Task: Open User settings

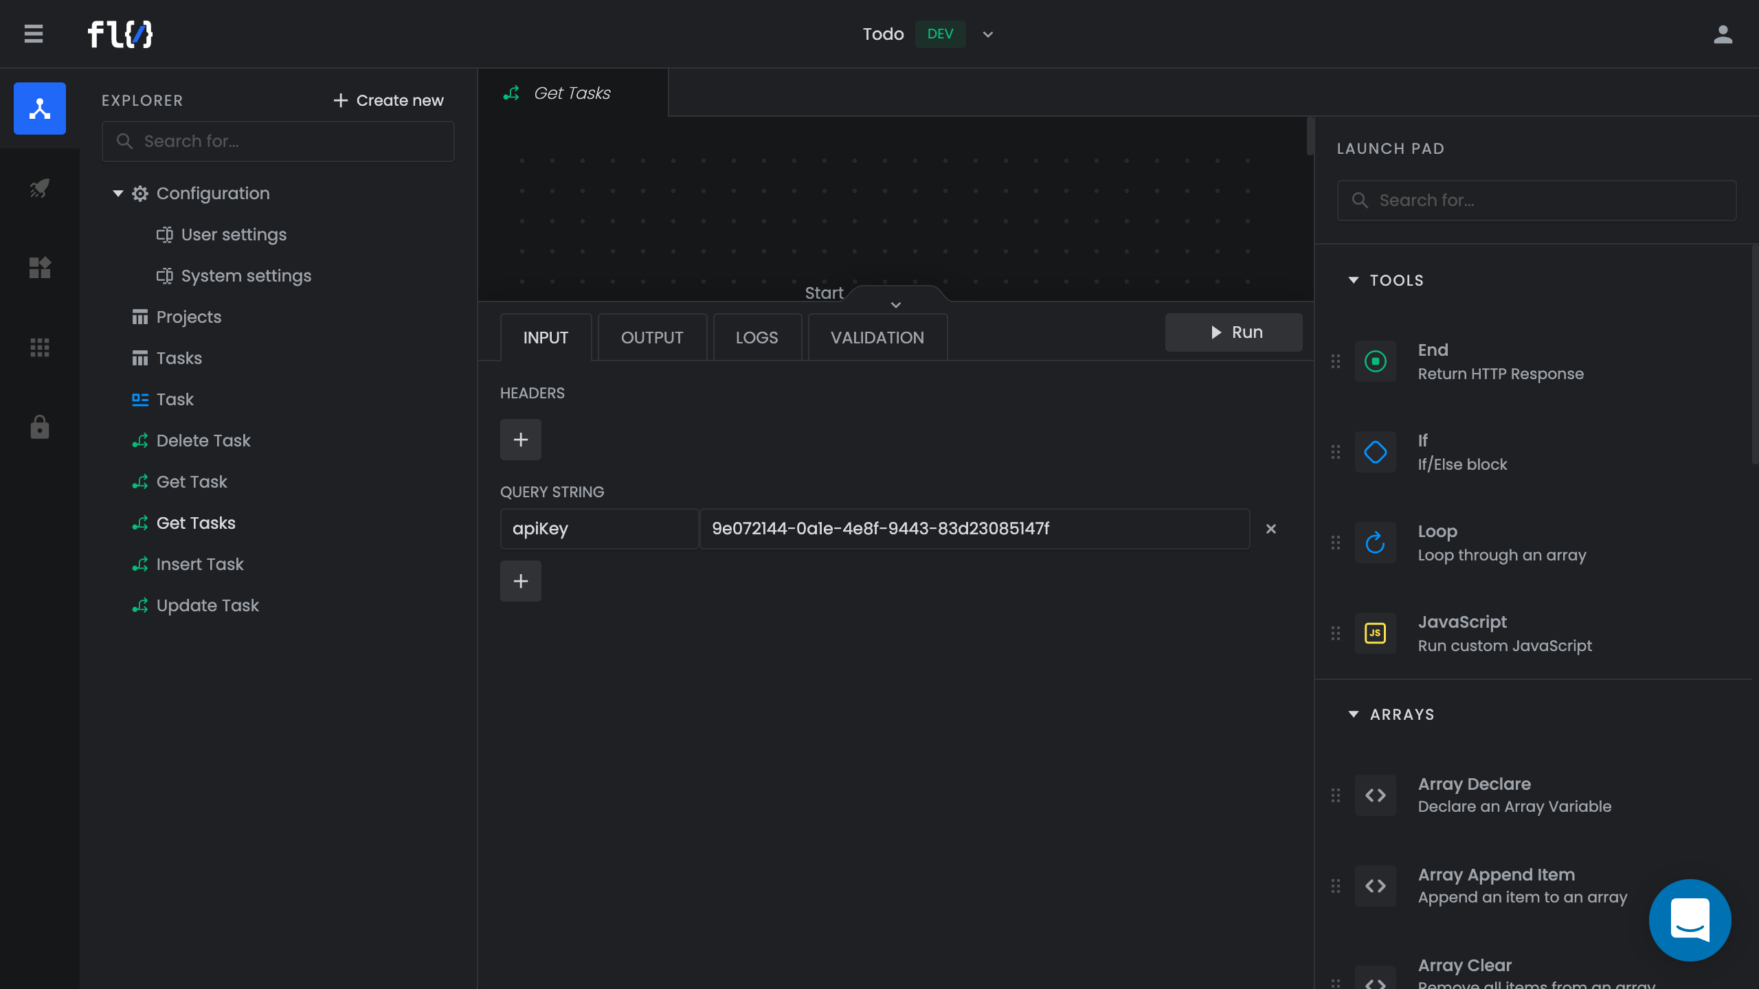Action: click(234, 235)
